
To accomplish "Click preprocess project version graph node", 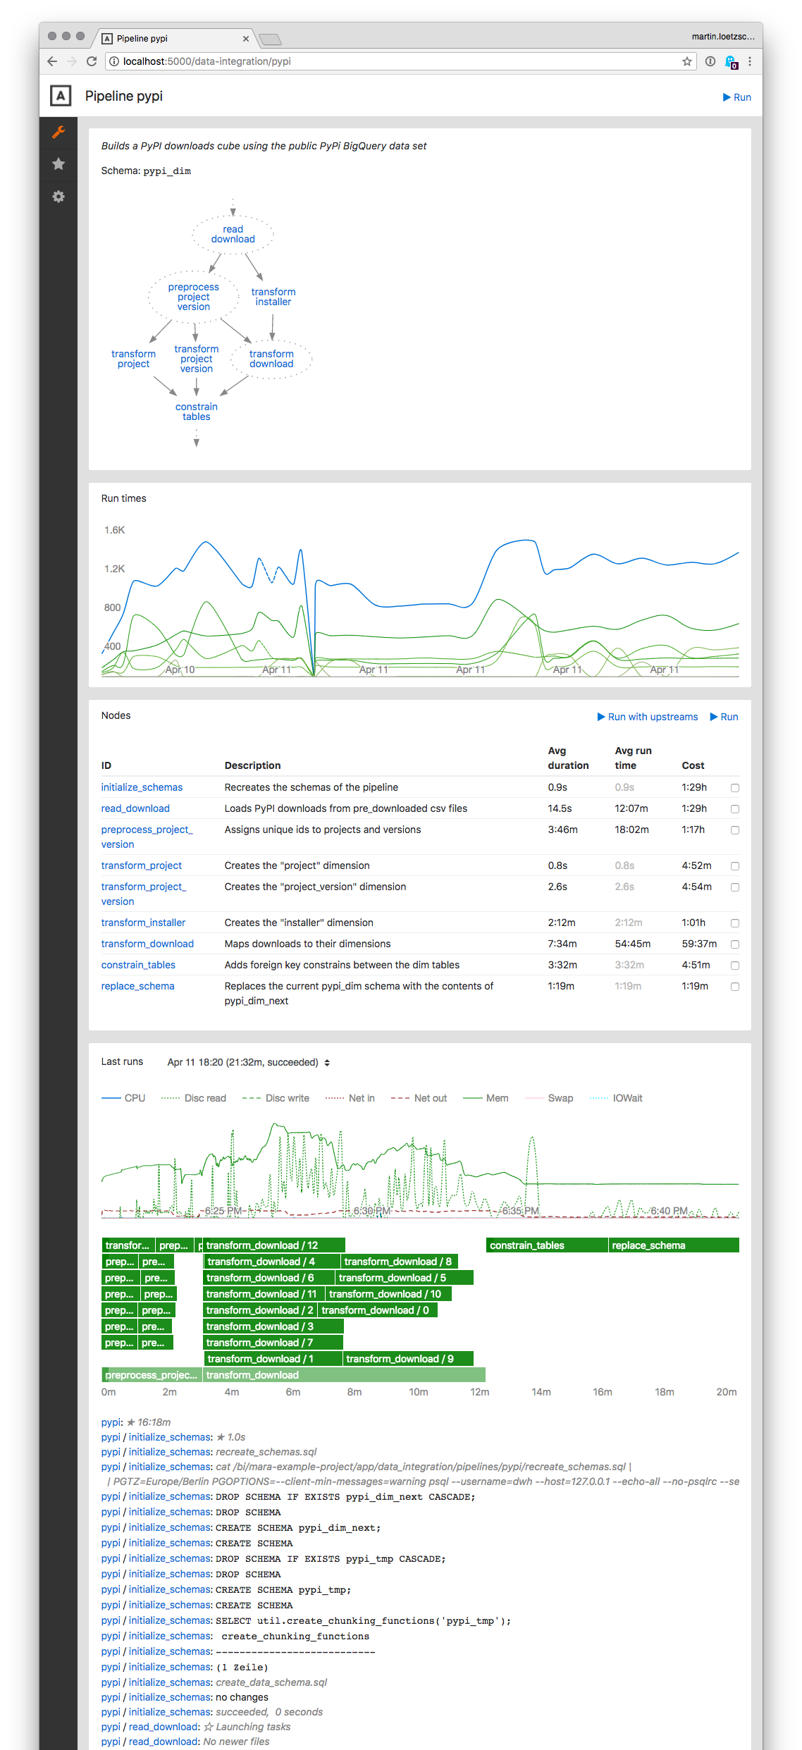I will (194, 297).
